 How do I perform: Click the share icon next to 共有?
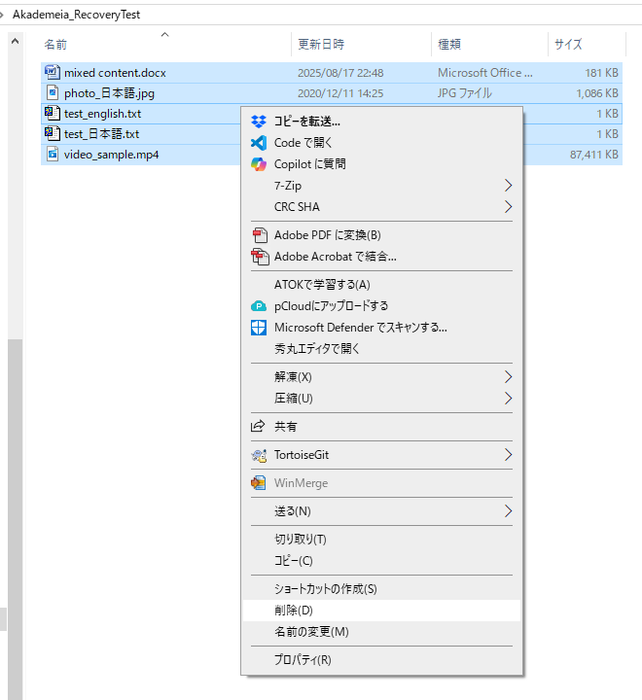258,427
